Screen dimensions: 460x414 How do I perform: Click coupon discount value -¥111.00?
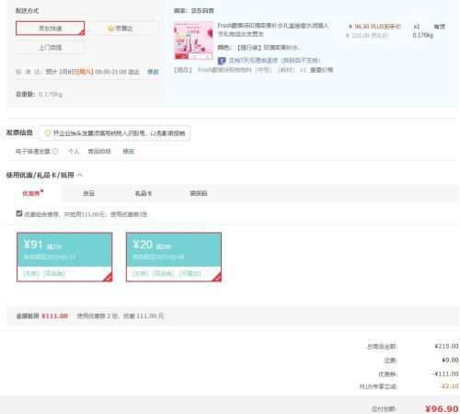[445, 374]
